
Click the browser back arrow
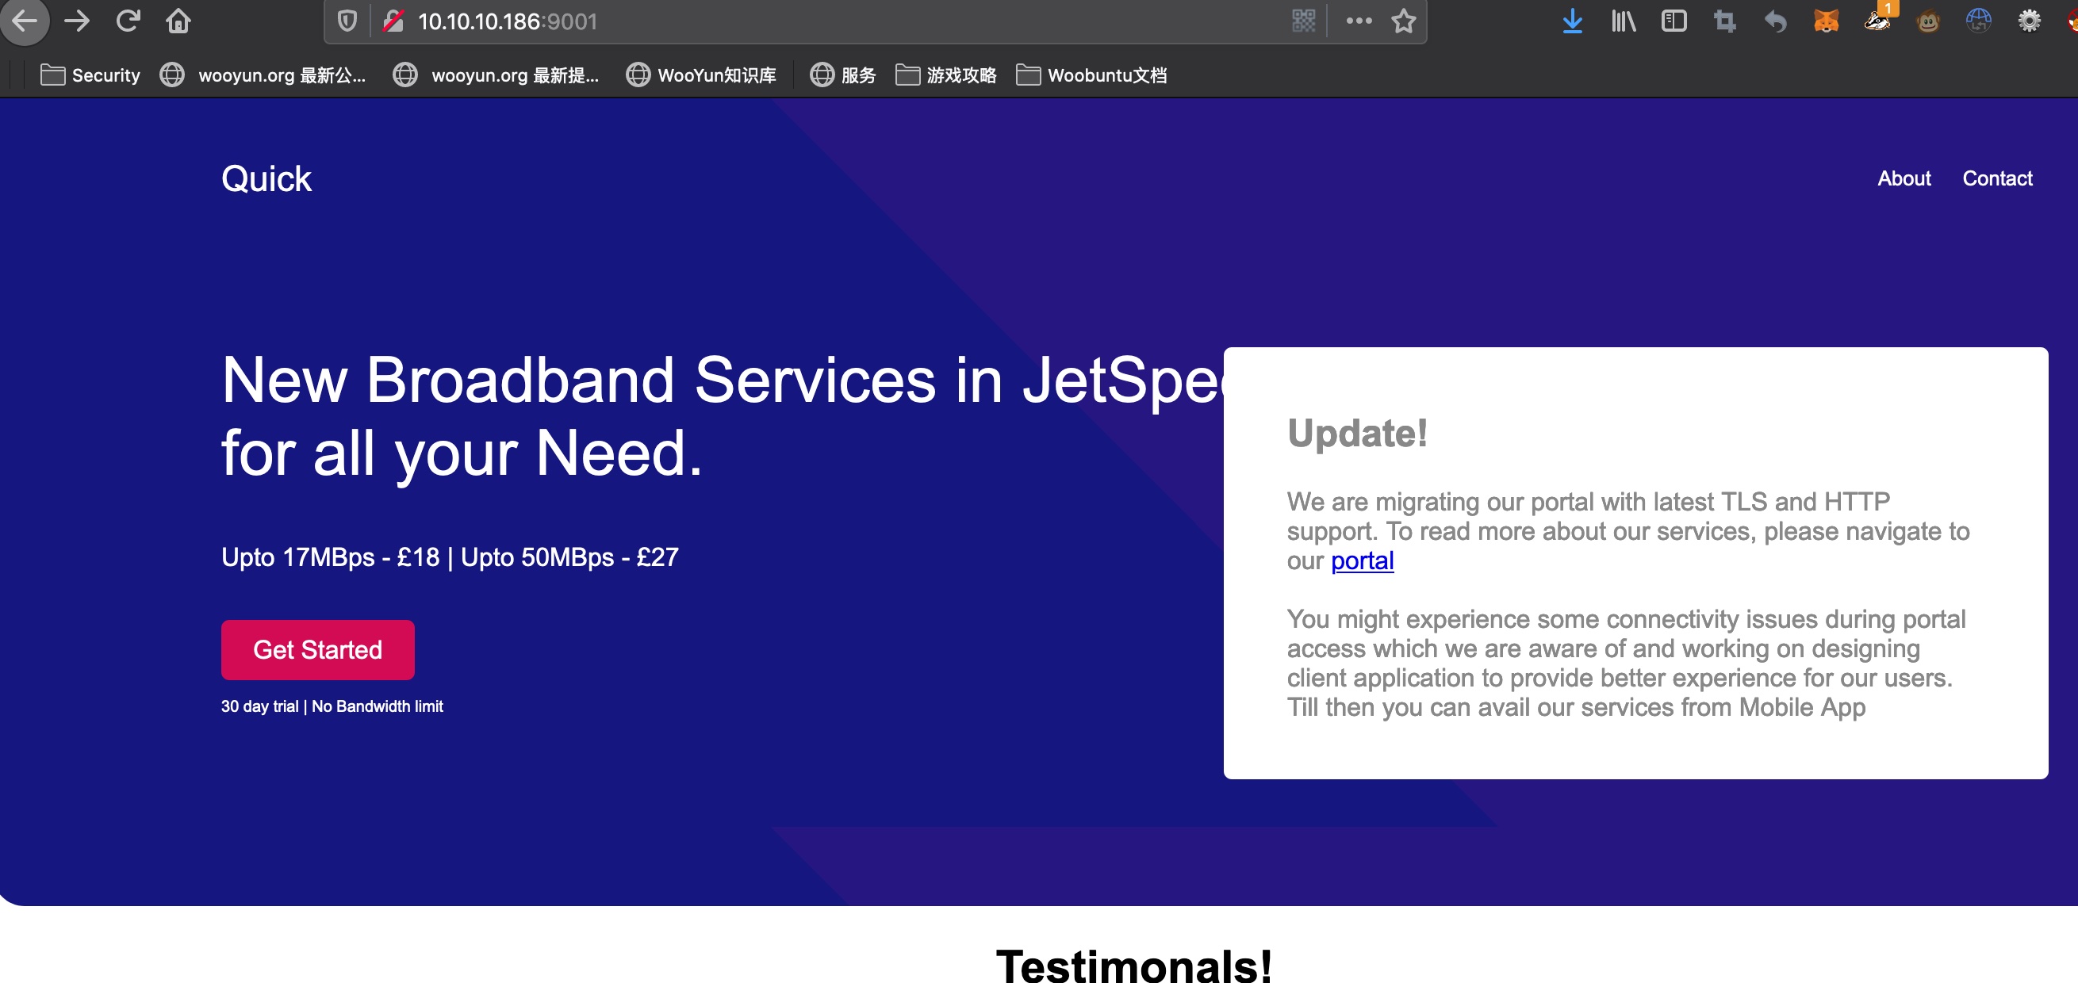point(25,21)
